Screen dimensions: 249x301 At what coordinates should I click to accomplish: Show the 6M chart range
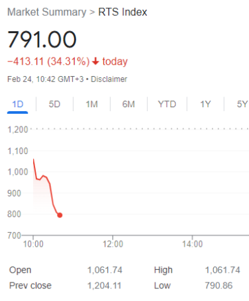128,104
